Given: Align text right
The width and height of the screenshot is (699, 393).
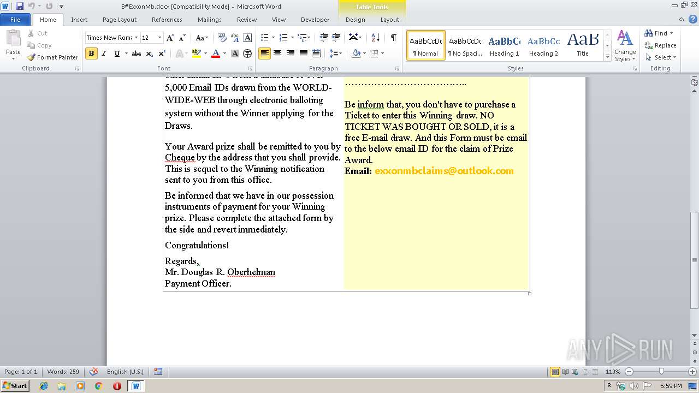Looking at the screenshot, I should [x=290, y=53].
